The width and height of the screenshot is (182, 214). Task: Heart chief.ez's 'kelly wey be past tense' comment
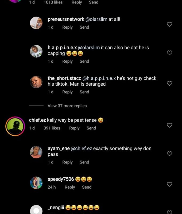(x=169, y=125)
